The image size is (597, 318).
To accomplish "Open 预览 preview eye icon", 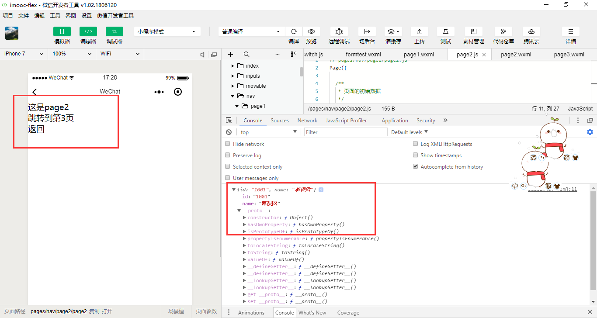I will pos(311,31).
